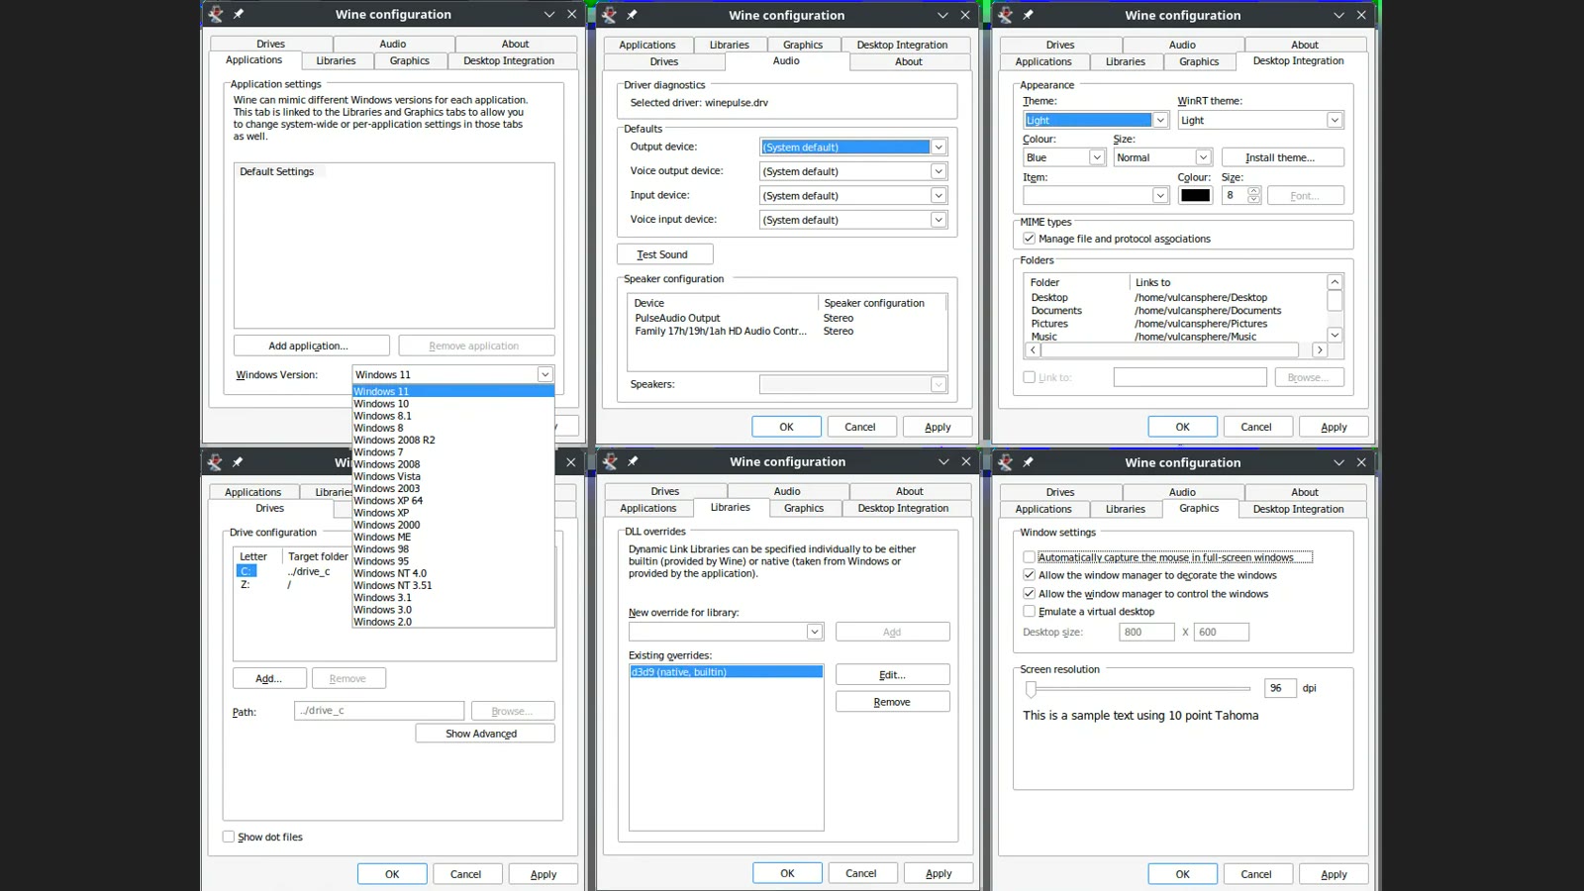Click the Install theme... button
Image resolution: width=1584 pixels, height=891 pixels.
tap(1283, 157)
